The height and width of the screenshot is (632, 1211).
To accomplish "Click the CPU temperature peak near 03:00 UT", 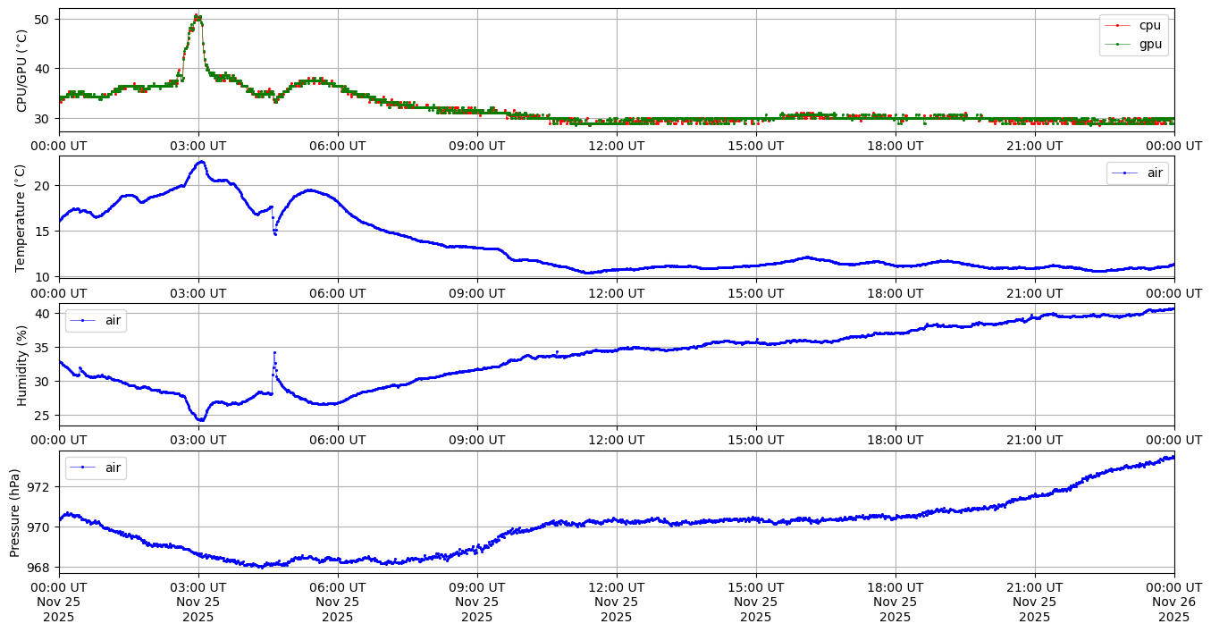I will click(x=198, y=16).
